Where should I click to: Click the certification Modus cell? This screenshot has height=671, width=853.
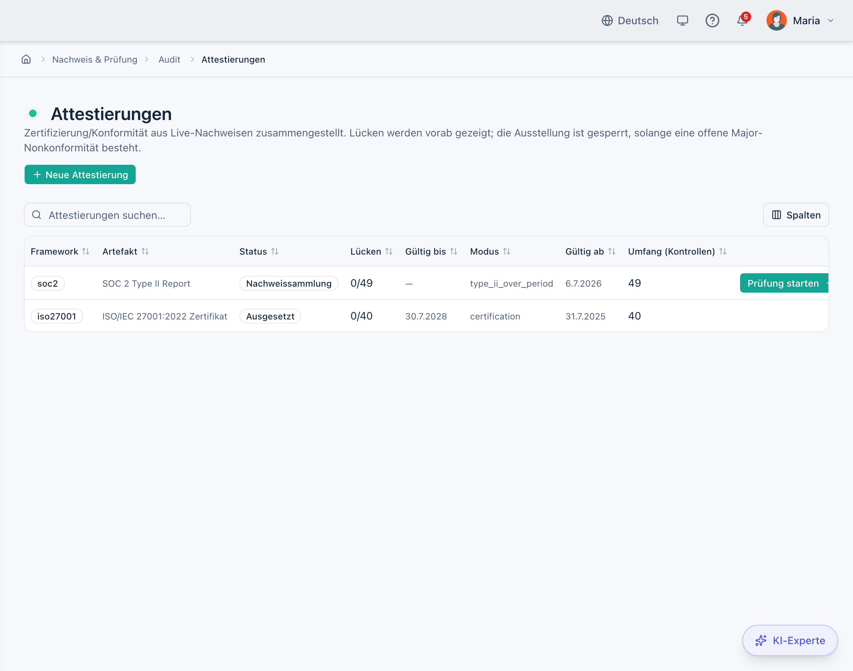[495, 316]
